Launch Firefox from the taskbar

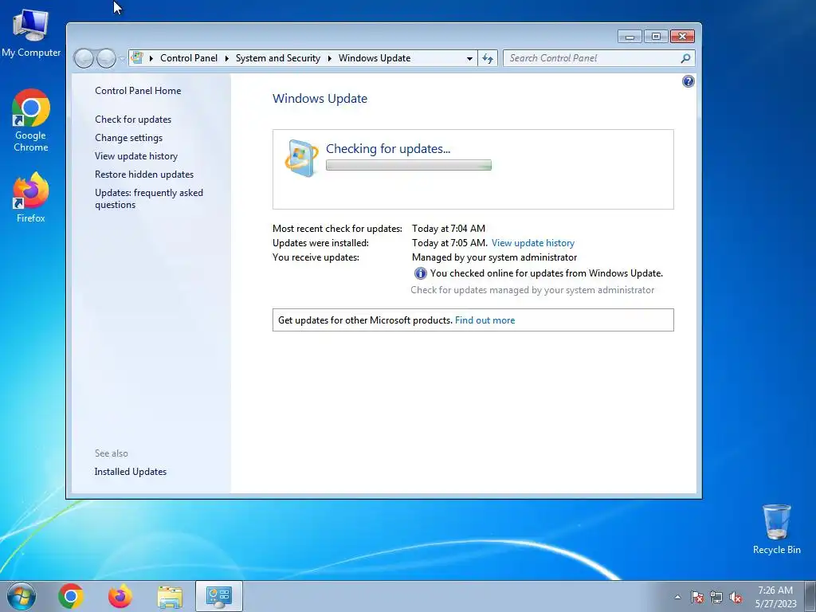coord(120,596)
